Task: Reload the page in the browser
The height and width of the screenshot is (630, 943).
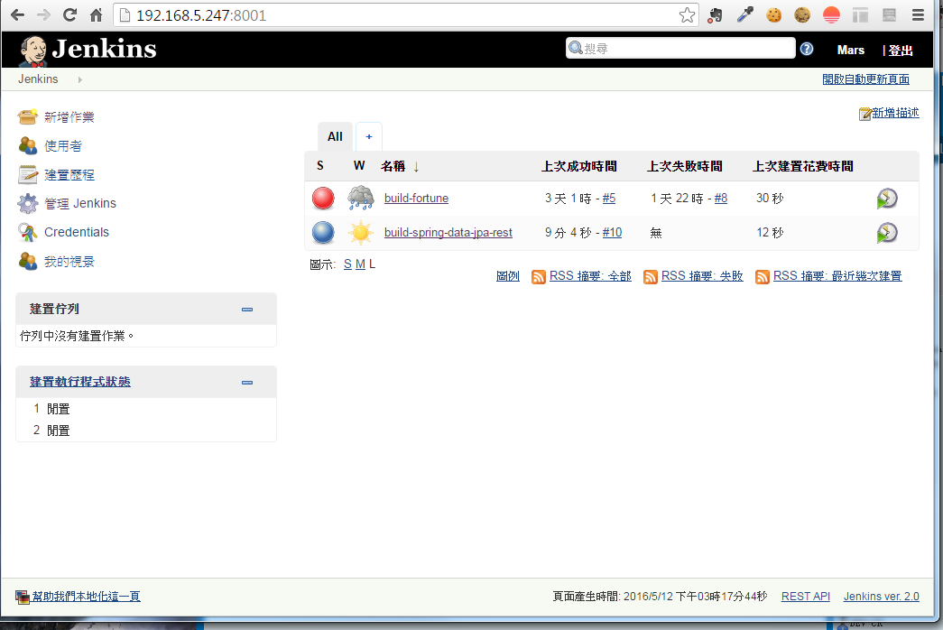Action: coord(69,15)
